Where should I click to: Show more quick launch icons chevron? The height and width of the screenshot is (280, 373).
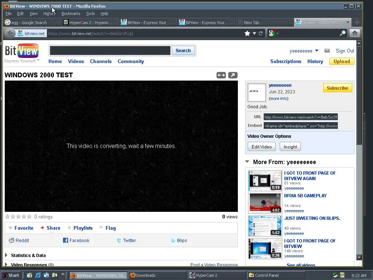point(63,274)
